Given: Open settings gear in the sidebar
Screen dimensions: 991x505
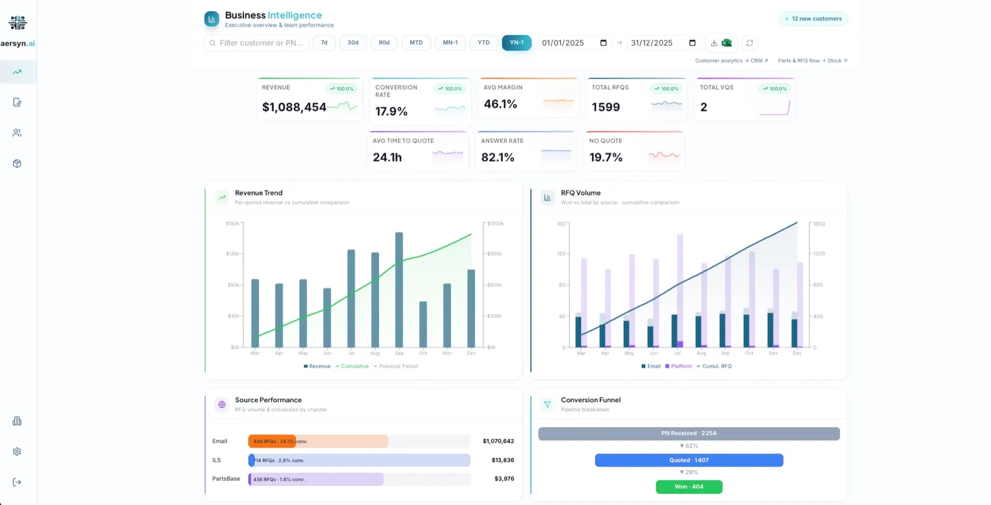Looking at the screenshot, I should (x=17, y=452).
